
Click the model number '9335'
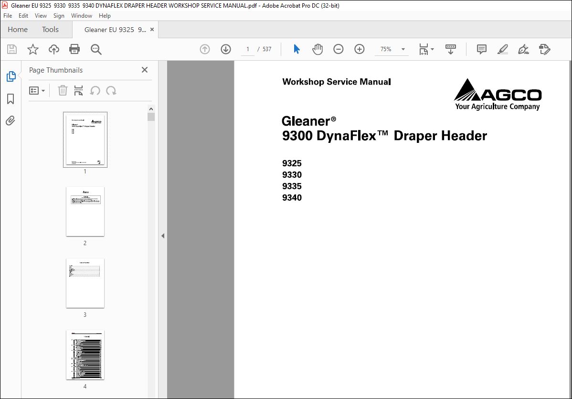[292, 186]
